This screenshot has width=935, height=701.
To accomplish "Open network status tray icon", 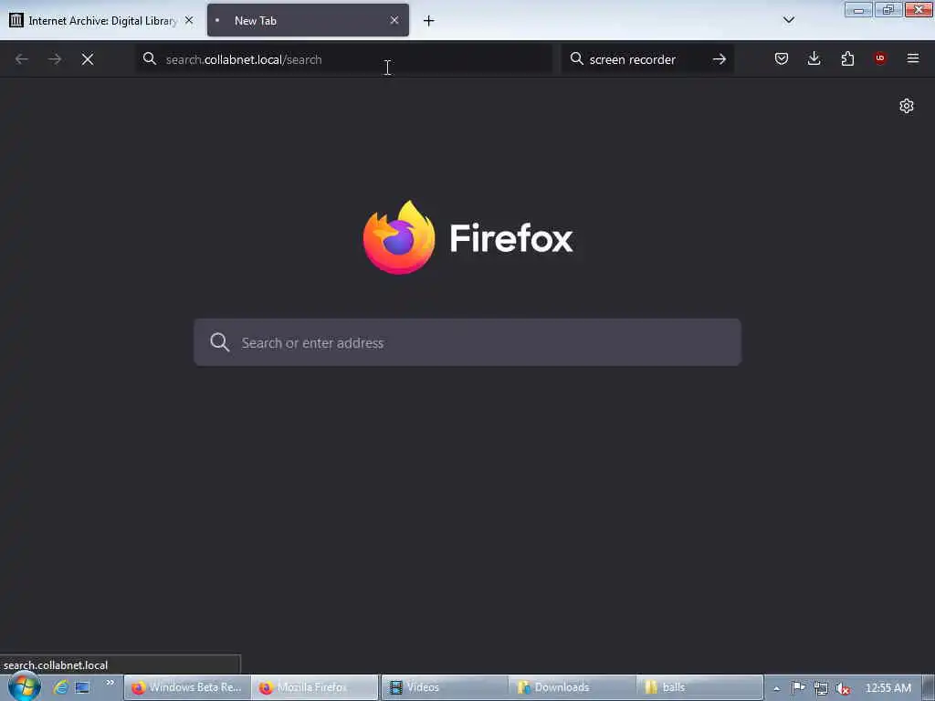I will click(821, 688).
